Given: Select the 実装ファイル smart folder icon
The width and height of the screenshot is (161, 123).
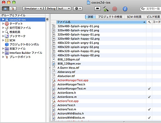Looking at the screenshot, I should pyautogui.click(x=7, y=49).
